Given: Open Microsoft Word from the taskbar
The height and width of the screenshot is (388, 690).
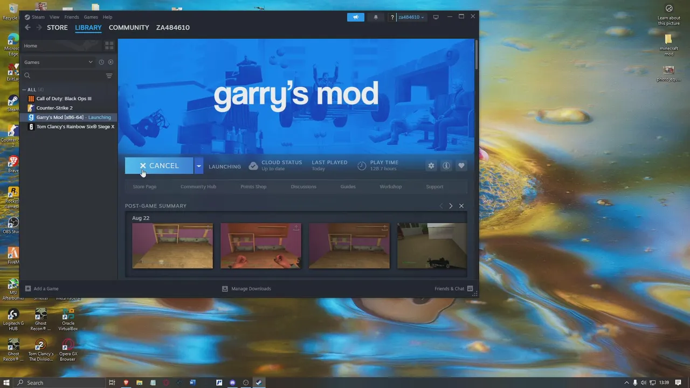Looking at the screenshot, I should [x=192, y=383].
